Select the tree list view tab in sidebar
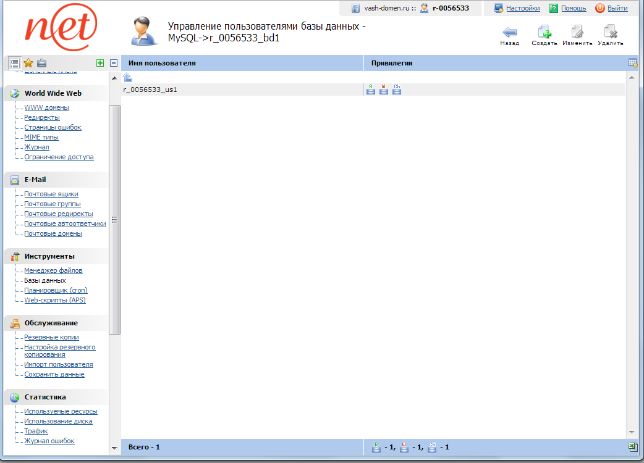Screen dimensions: 644x463 pos(15,63)
